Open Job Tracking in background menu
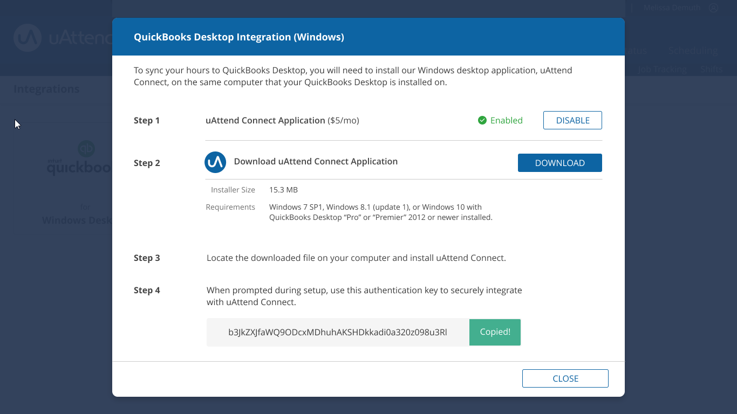The image size is (737, 414). [x=662, y=69]
